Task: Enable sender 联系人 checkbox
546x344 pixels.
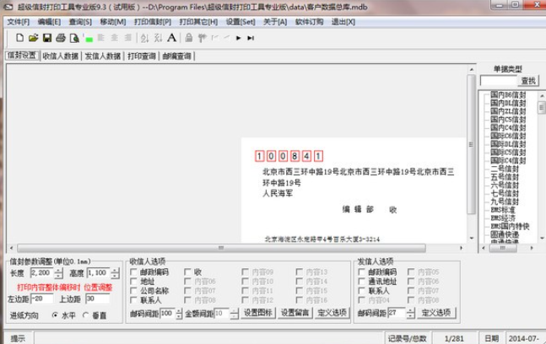Action: coord(361,290)
